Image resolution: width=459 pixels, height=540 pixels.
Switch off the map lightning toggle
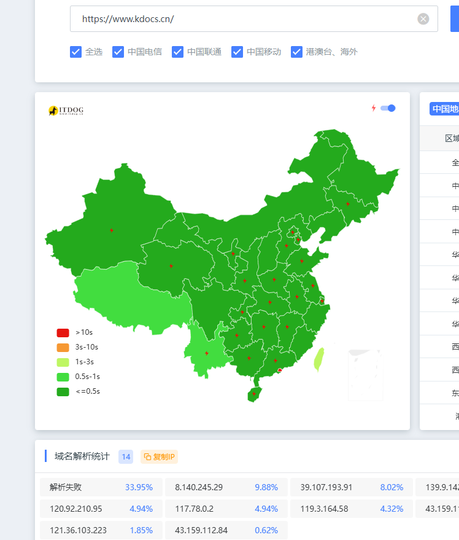[x=388, y=108]
